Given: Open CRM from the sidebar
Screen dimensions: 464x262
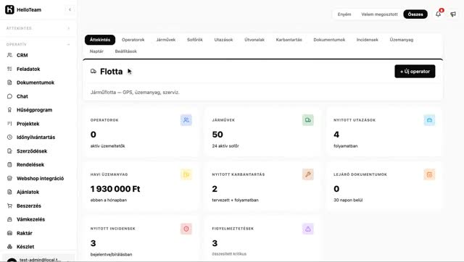Looking at the screenshot, I should pyautogui.click(x=38, y=55).
